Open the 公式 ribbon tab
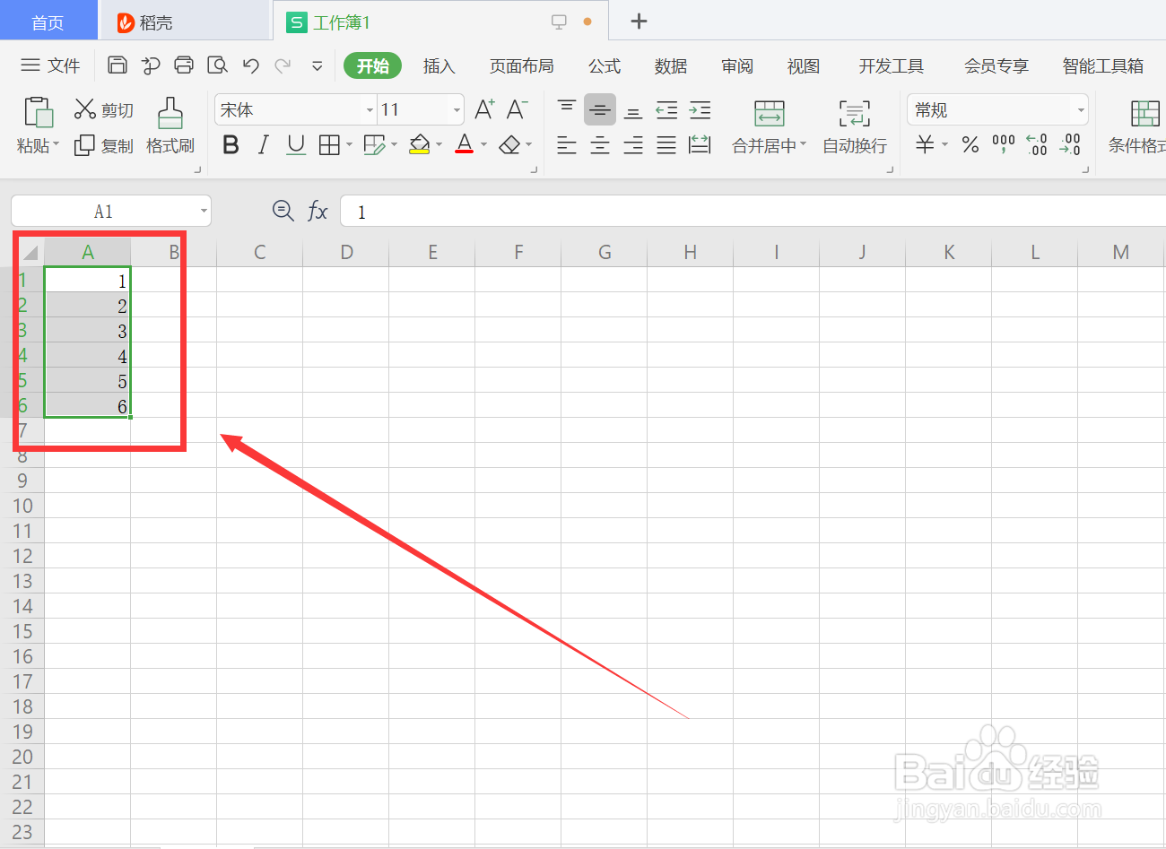 [x=605, y=65]
